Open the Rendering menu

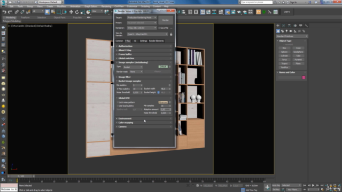click(106, 6)
